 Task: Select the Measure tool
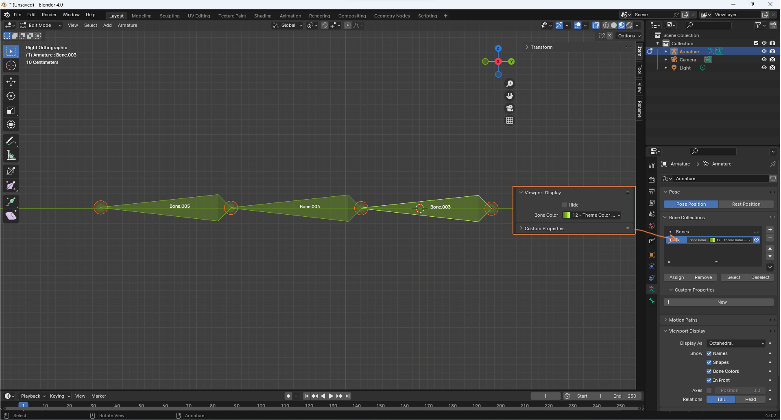pos(11,155)
